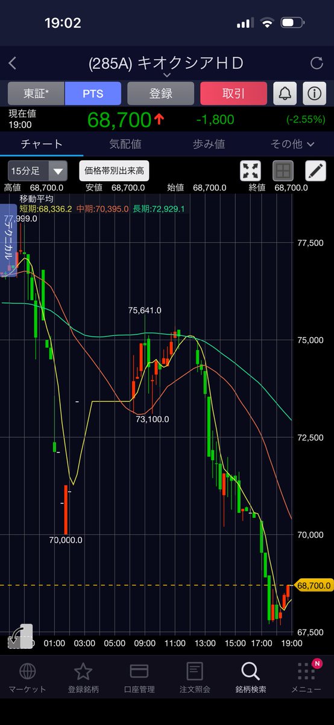Tap 短期:68,336.2 moving average value

46,208
